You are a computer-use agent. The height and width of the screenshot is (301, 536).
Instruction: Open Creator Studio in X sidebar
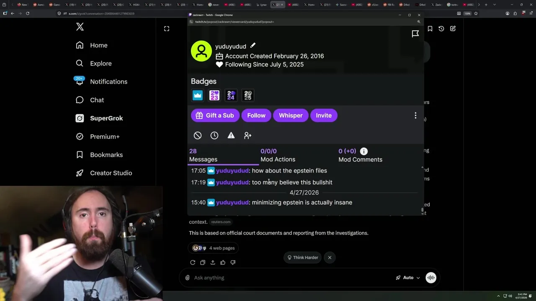104,173
